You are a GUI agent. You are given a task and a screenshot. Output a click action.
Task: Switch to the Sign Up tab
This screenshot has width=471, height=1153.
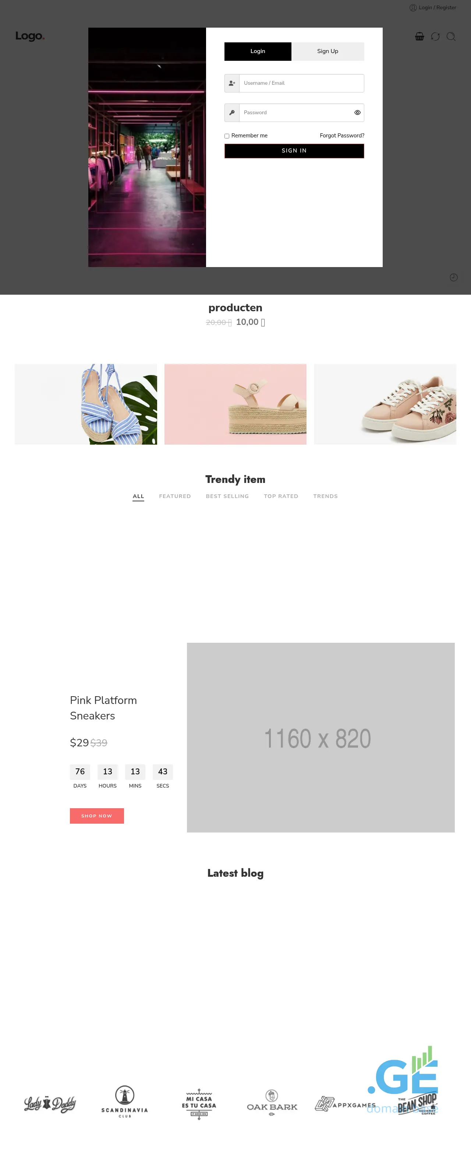pos(327,52)
